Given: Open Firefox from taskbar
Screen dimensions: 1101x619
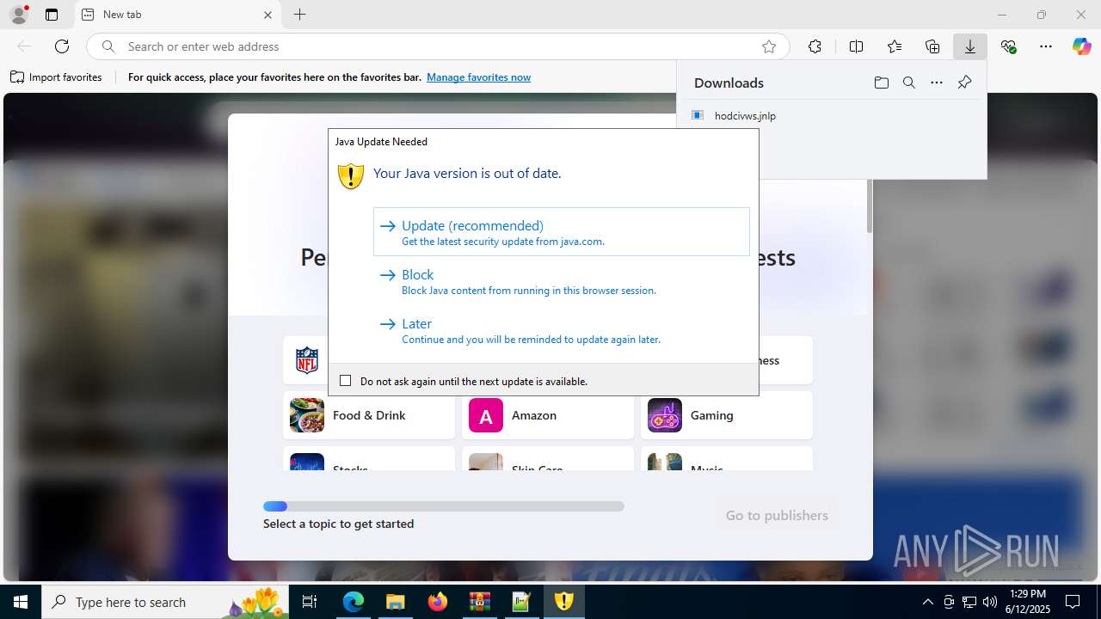Looking at the screenshot, I should pyautogui.click(x=437, y=602).
